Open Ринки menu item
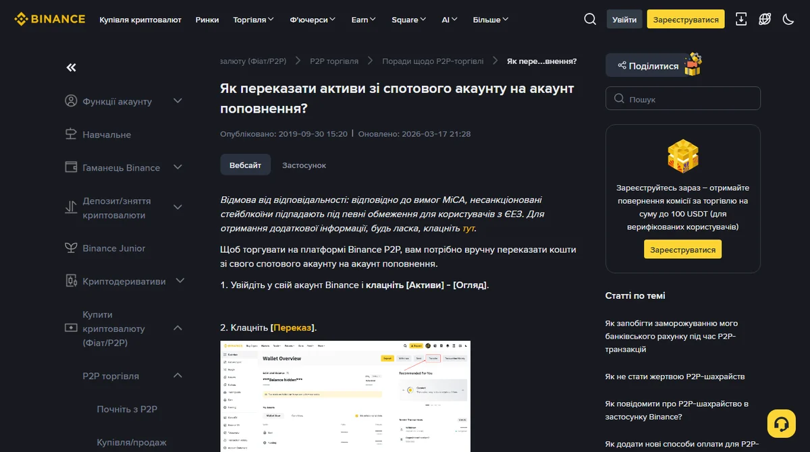The image size is (810, 452). 207,20
